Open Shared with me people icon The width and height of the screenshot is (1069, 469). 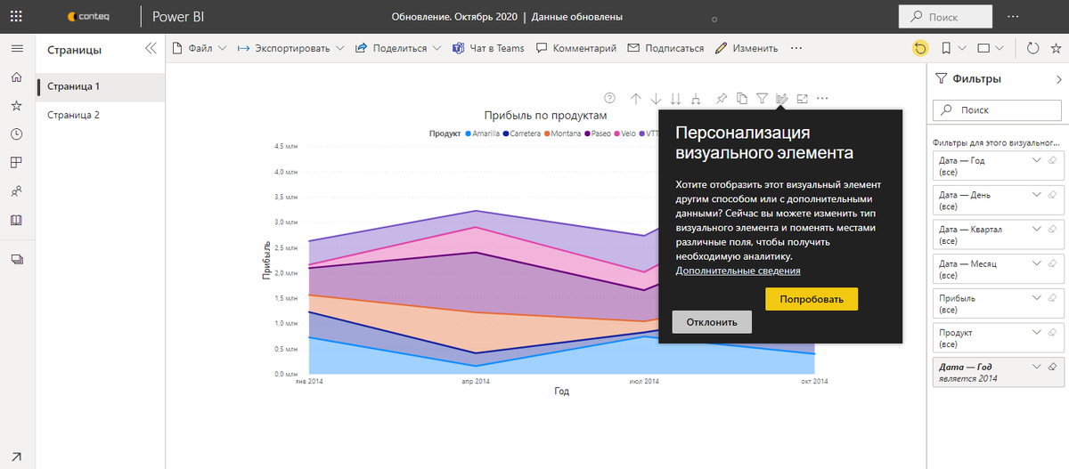point(16,191)
